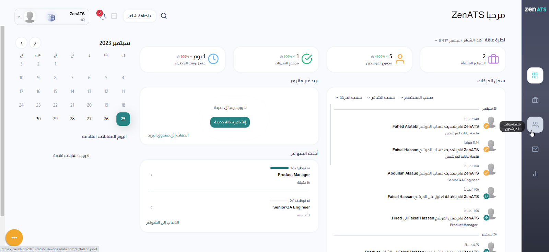Screen dimensions: 549x252
Task: Open the 'حسب الحركة' filter dropdown
Action: tap(349, 98)
